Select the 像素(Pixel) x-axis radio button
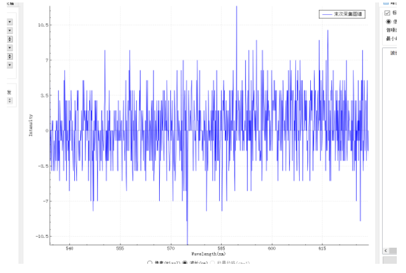This screenshot has height=273, width=406. pyautogui.click(x=150, y=263)
